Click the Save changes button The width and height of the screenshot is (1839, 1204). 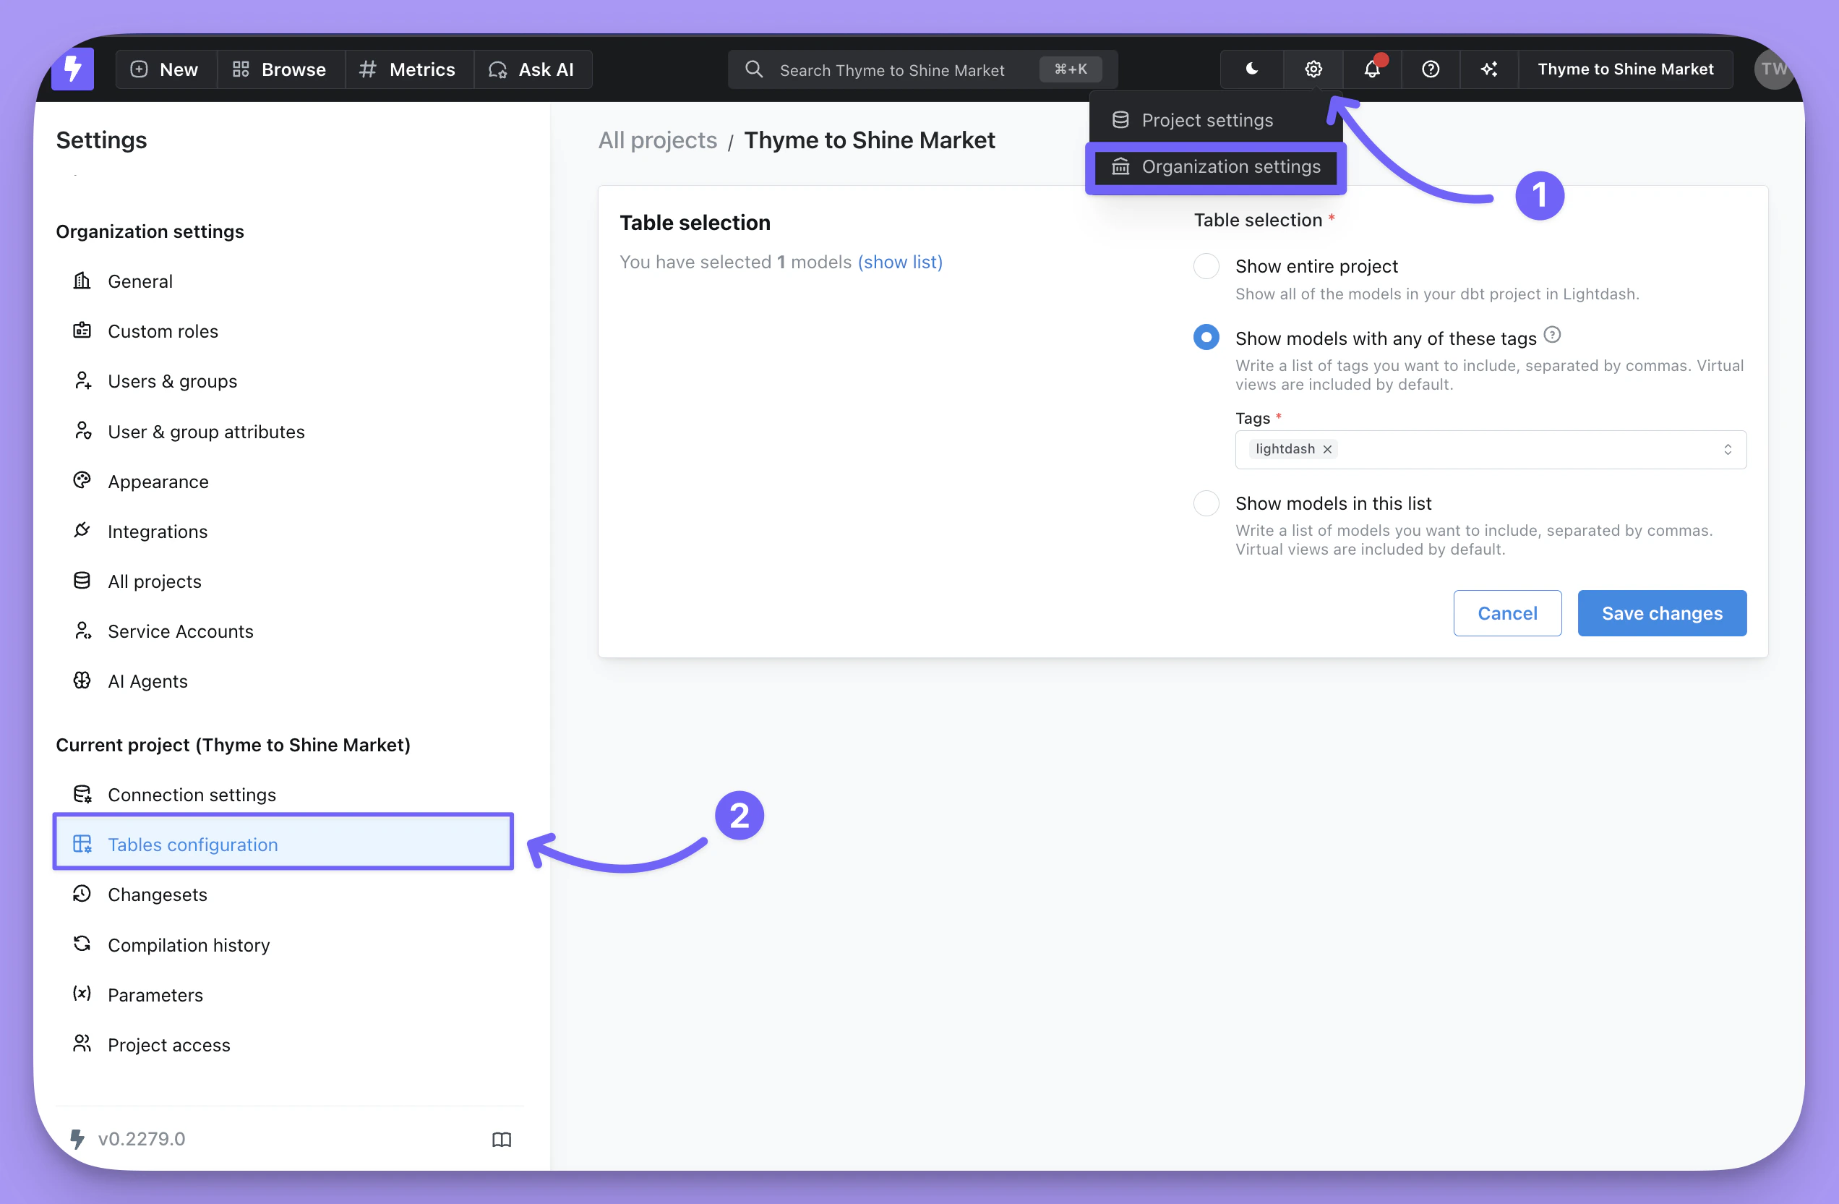1661,612
